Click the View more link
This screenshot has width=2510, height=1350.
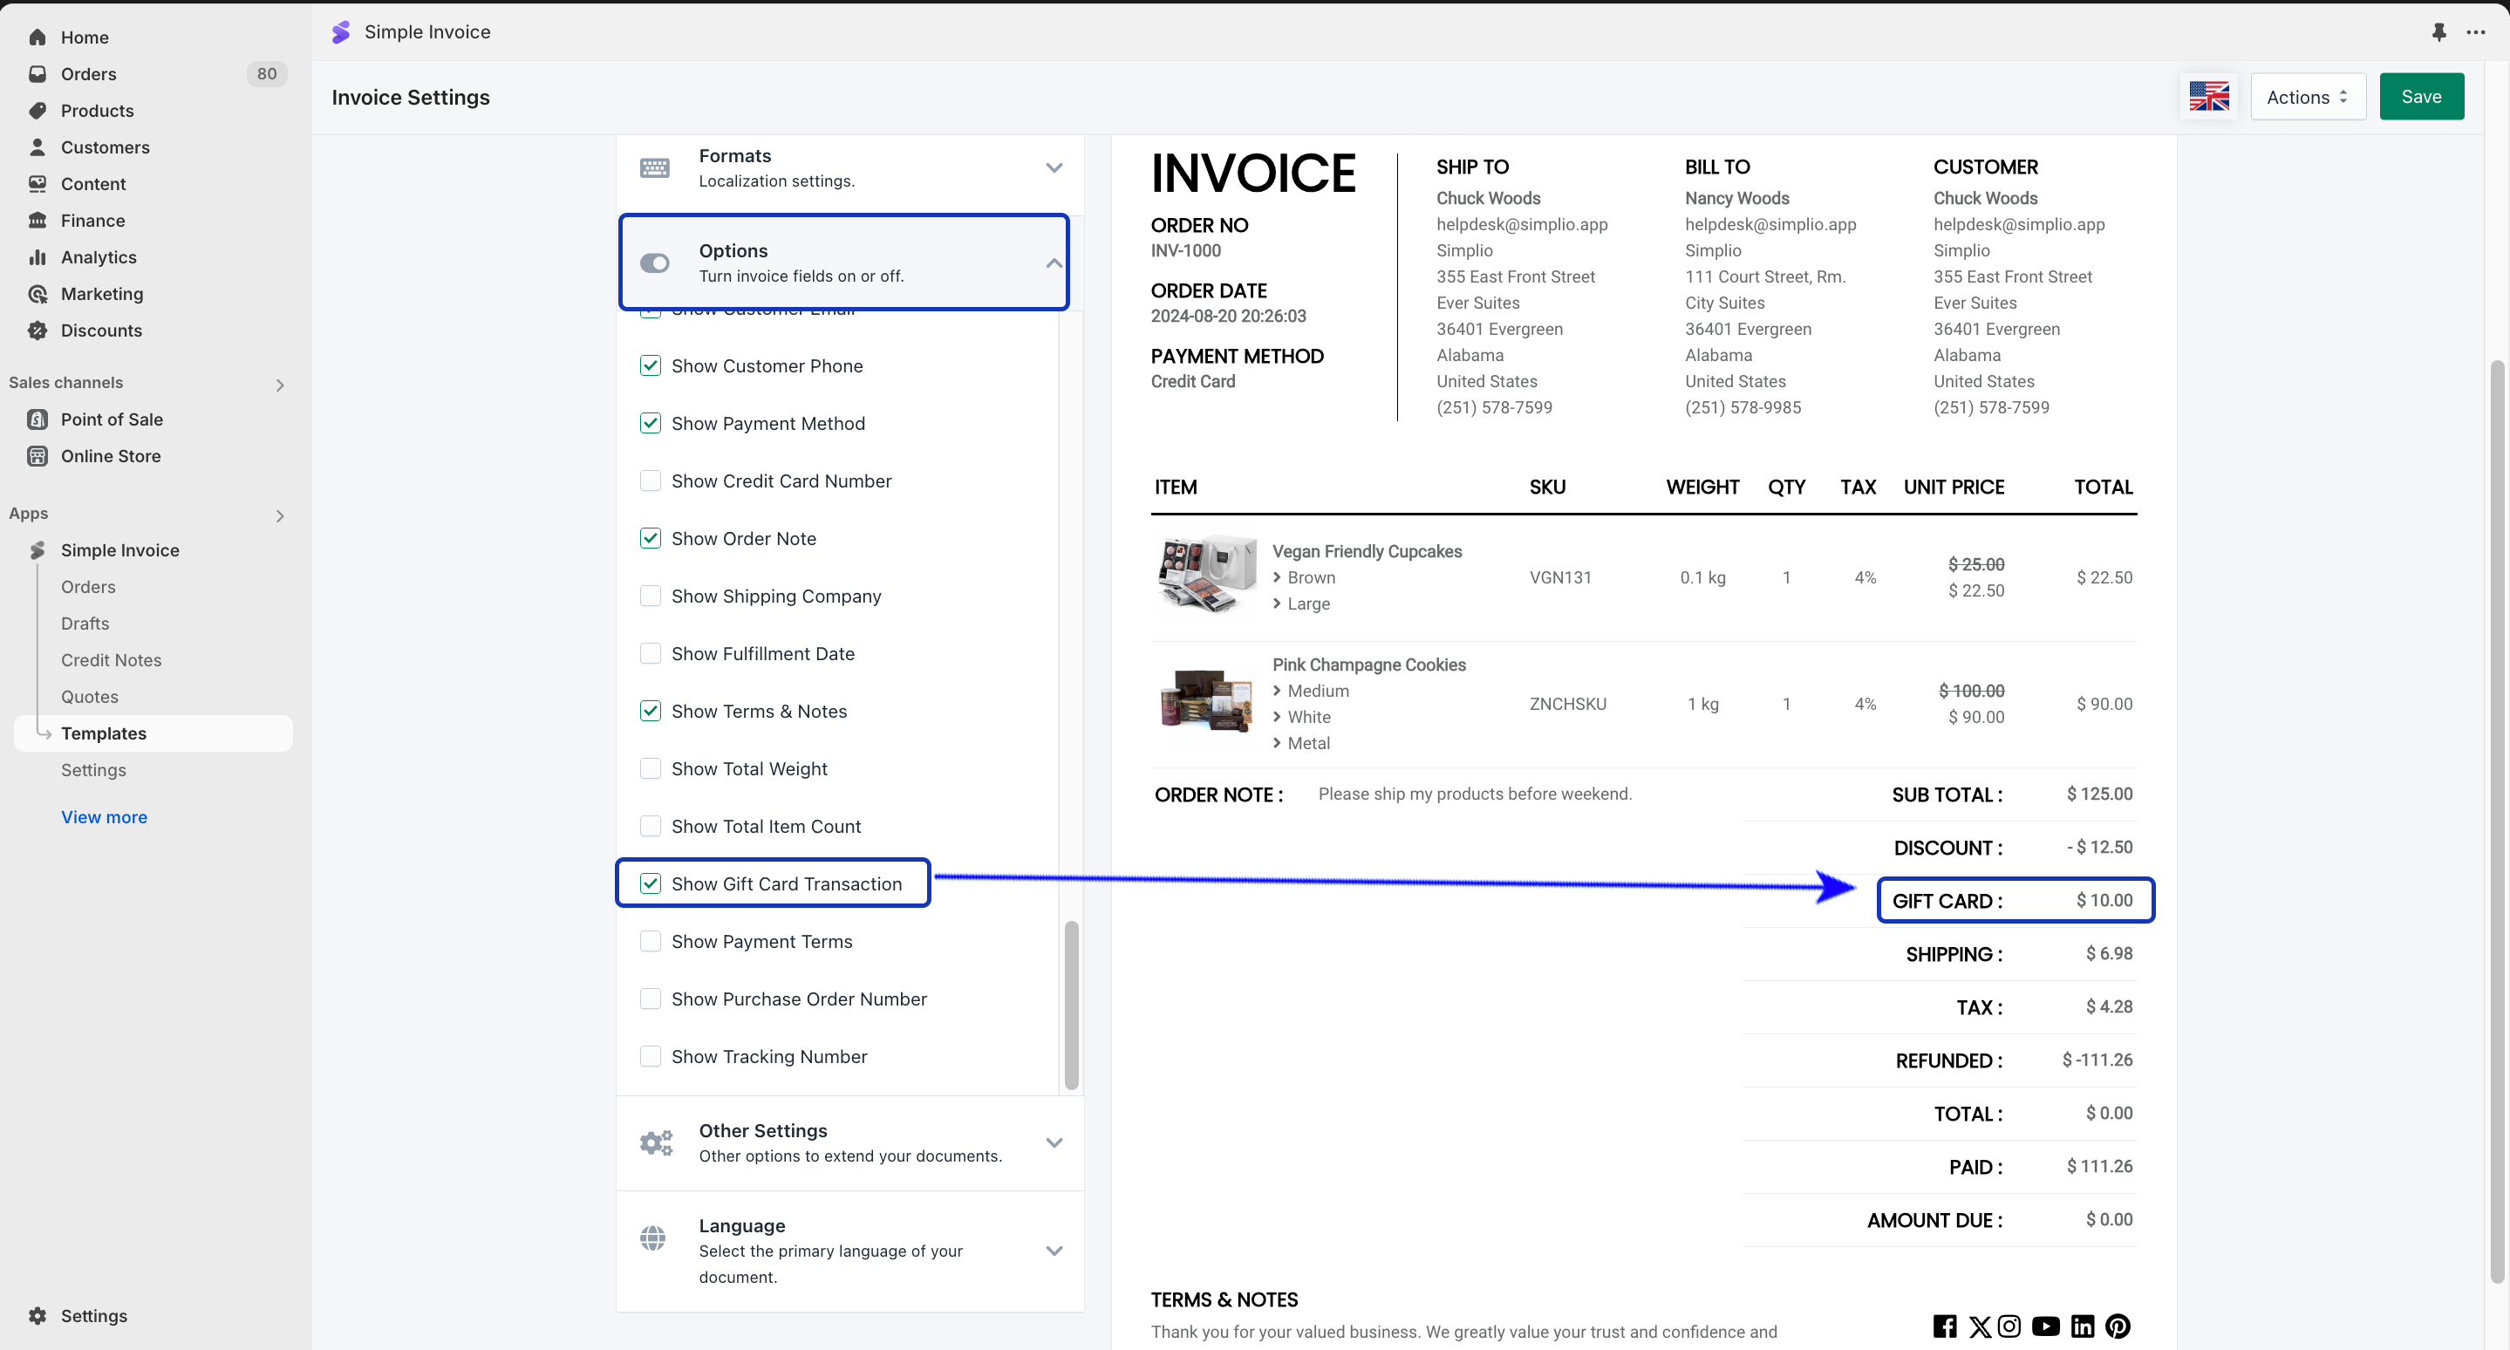(x=105, y=817)
